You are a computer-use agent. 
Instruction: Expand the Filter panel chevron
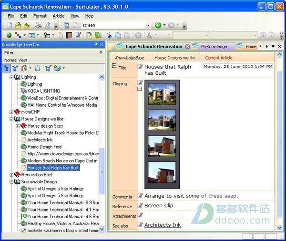click(101, 52)
